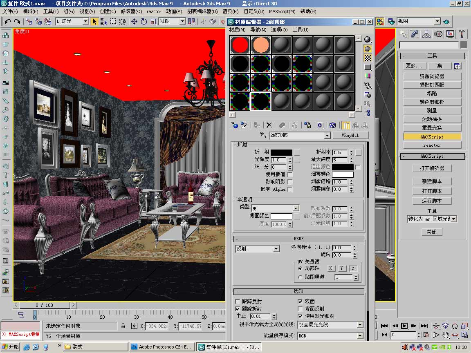
Task: Open 2级顶部 material name dropdown
Action: pos(327,136)
